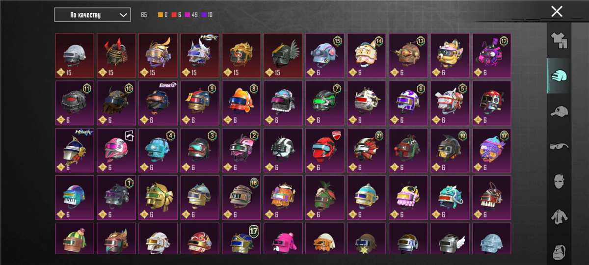The image size is (589, 265).
Task: Open the face mask category icon
Action: (x=559, y=181)
